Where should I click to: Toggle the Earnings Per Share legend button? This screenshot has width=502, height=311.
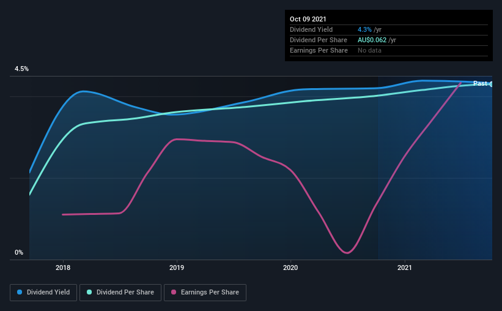[x=205, y=293]
